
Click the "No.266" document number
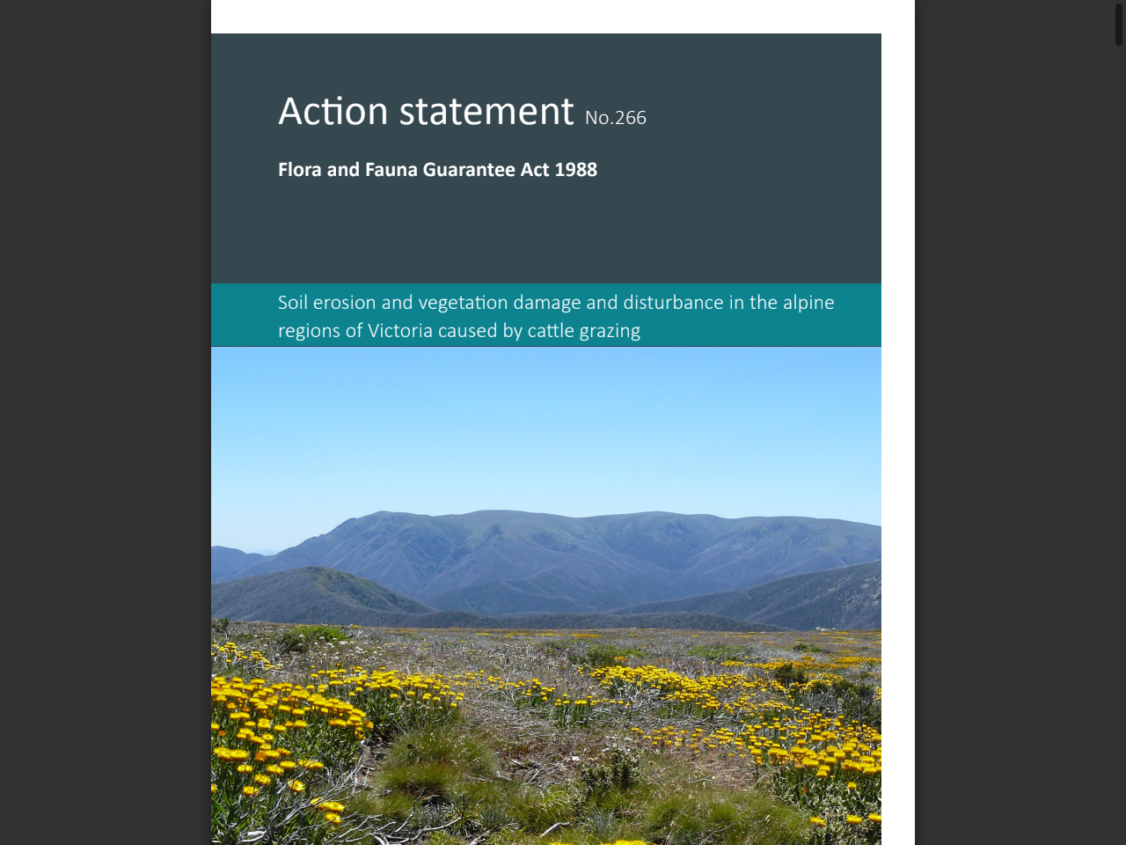(616, 117)
